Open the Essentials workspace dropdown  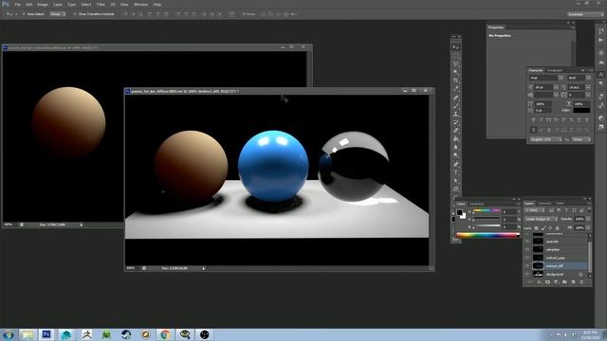585,14
